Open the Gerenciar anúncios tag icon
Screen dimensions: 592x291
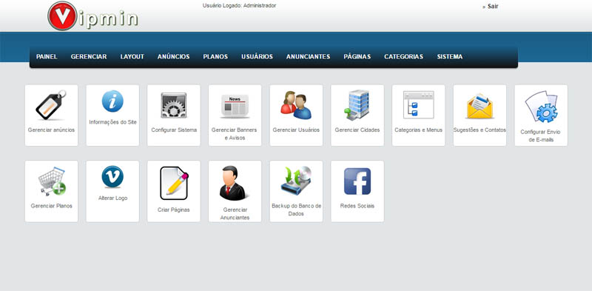[51, 105]
